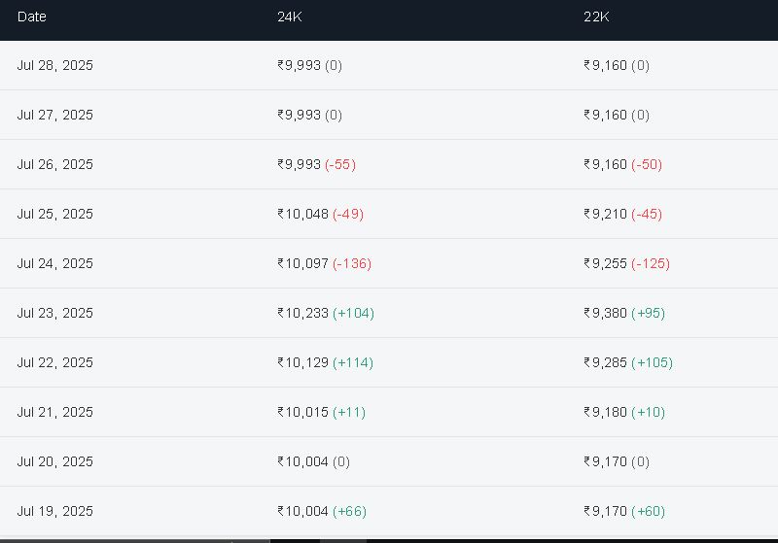Click the 24K price ₹10,004 (+66)
The height and width of the screenshot is (543, 778).
[322, 511]
